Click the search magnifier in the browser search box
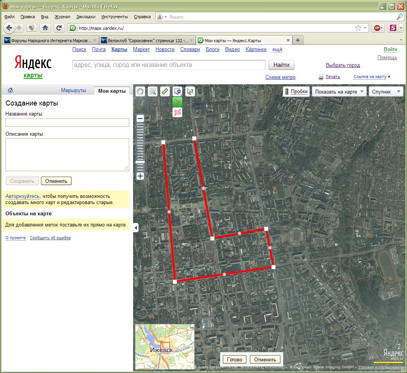 tap(400, 17)
